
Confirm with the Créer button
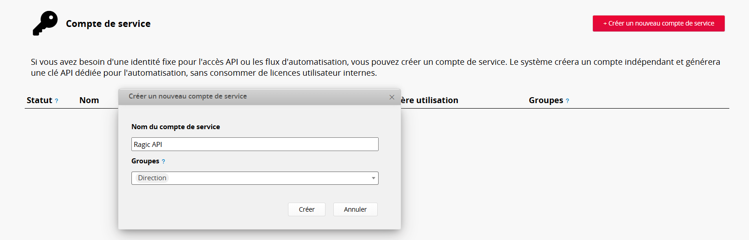[x=306, y=209]
